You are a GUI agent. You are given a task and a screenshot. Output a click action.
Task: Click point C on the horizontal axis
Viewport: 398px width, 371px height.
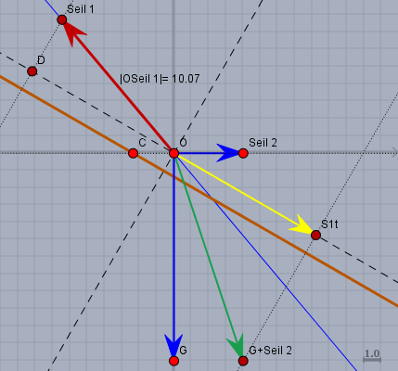coord(133,153)
